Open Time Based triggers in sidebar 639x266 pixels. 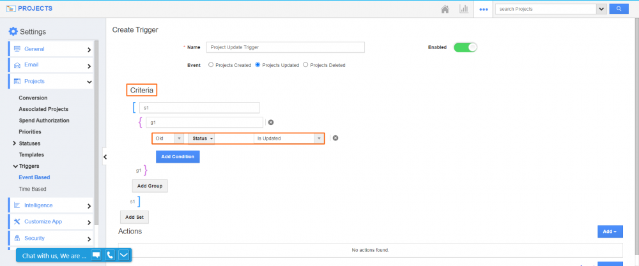[33, 189]
